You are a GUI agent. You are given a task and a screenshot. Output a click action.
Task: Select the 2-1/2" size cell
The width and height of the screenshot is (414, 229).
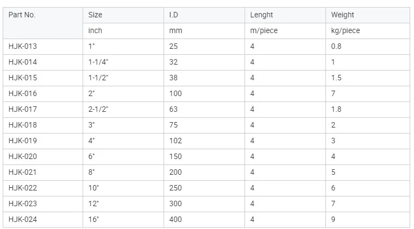click(x=98, y=110)
